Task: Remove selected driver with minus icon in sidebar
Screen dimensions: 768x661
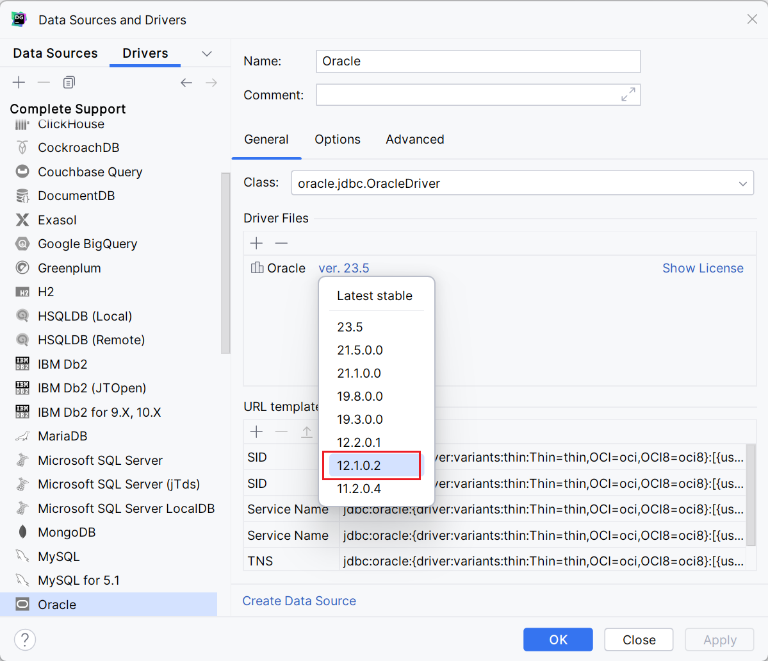Action: pyautogui.click(x=44, y=82)
